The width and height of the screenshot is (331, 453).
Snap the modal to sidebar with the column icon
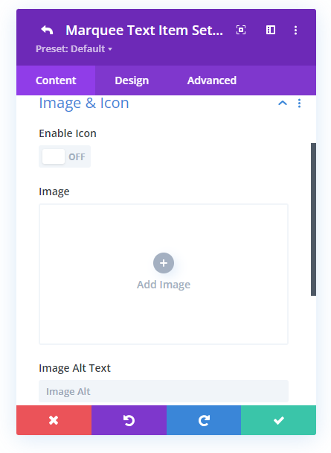[271, 30]
